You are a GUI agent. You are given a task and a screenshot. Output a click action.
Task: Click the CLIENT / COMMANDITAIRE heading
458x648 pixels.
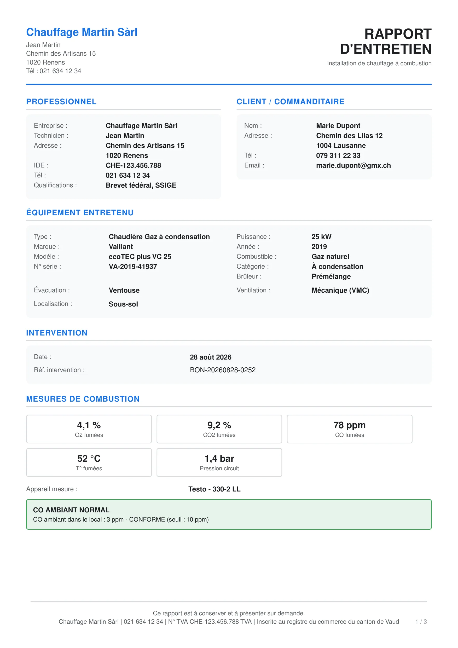point(290,102)
